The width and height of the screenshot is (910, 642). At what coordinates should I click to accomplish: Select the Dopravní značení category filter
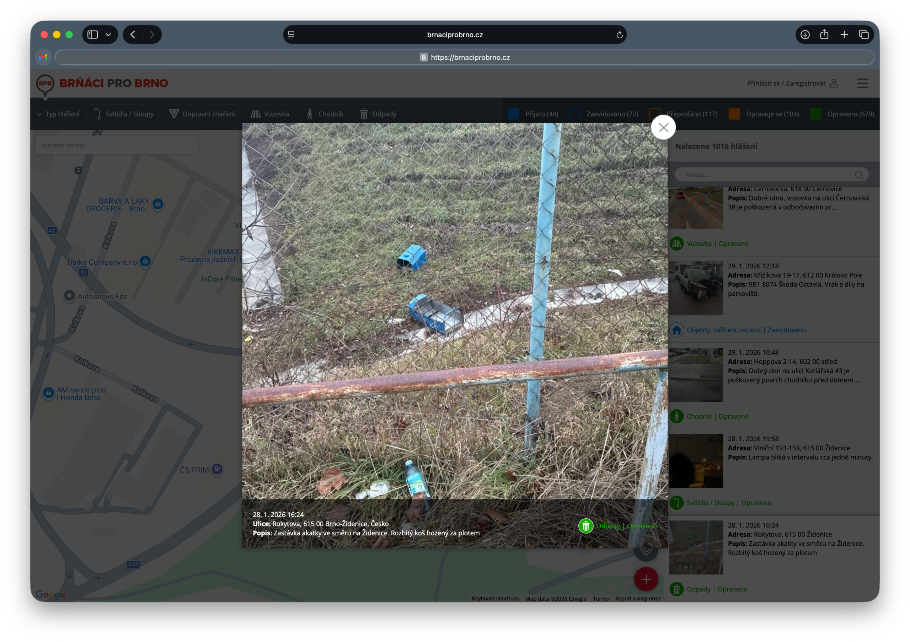click(202, 114)
